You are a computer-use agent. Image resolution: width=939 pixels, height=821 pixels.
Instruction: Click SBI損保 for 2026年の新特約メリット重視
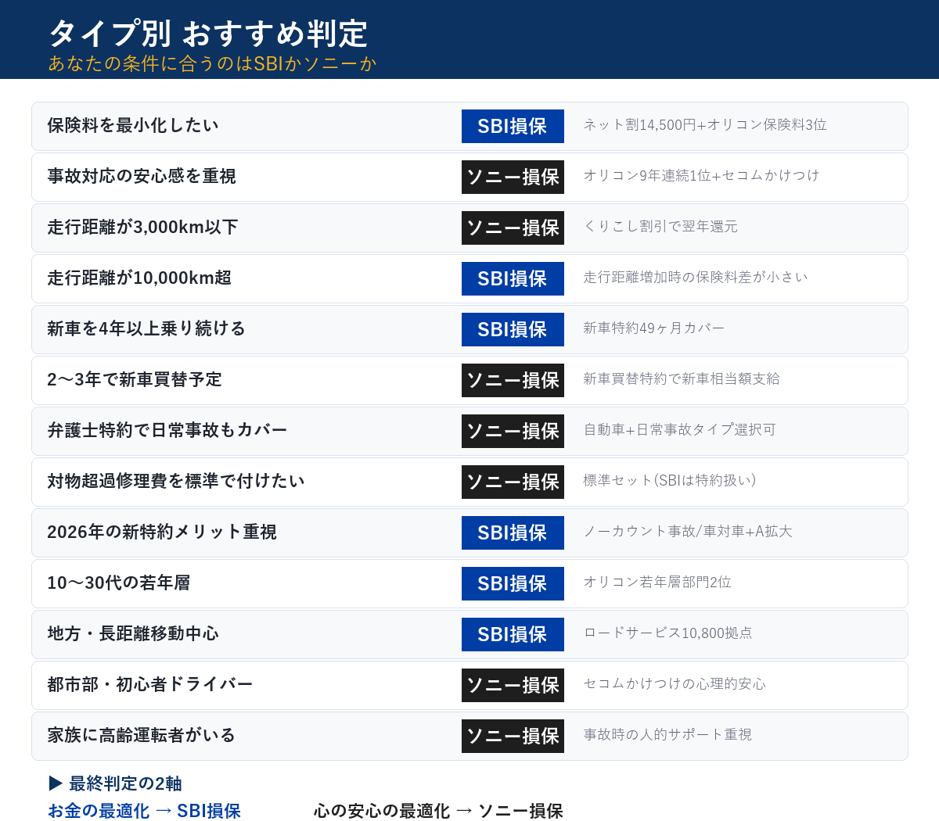coord(513,532)
